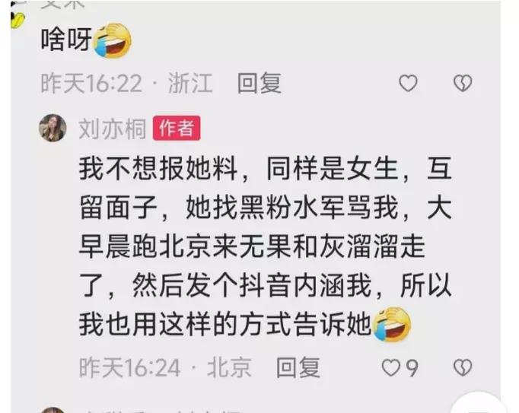Select 刘亦桐's long comment text
The image size is (519, 413).
[x=266, y=246]
